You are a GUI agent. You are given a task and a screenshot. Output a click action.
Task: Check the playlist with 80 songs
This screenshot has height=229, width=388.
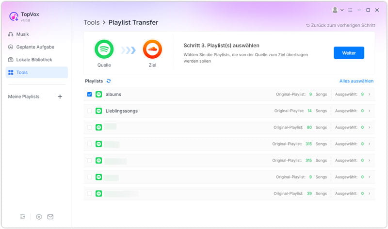[x=90, y=128]
